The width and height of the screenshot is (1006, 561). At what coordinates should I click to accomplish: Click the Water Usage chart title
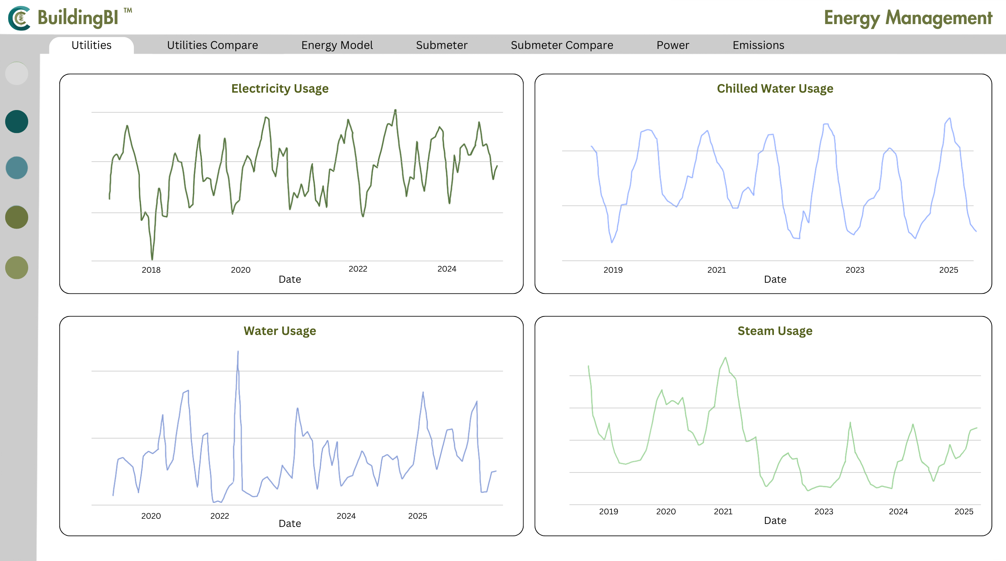(x=280, y=331)
